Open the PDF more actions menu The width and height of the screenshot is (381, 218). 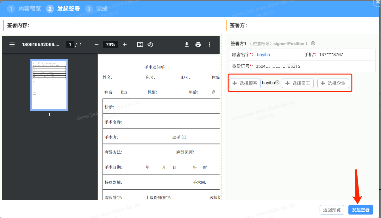point(209,44)
